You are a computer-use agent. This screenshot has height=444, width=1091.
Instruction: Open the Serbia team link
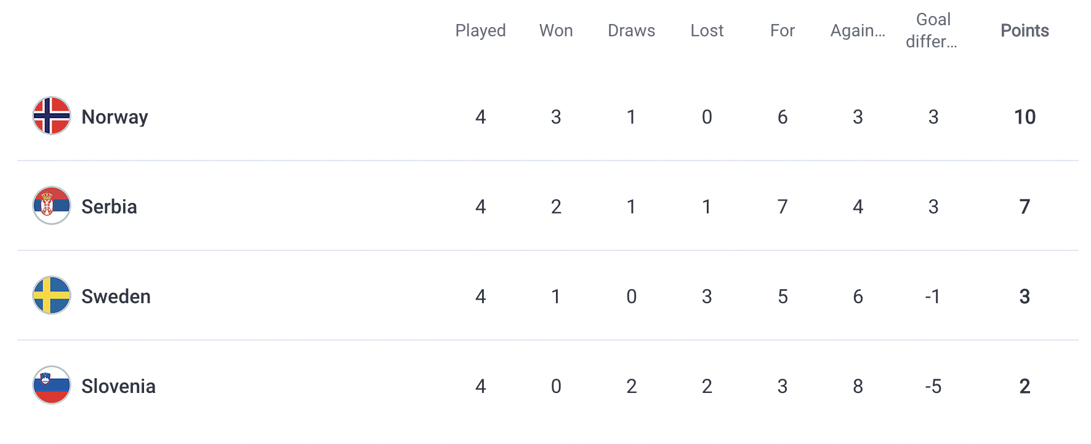(109, 207)
